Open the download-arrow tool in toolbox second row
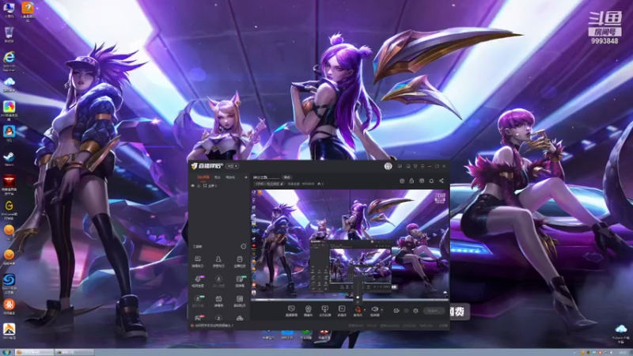The image size is (633, 356). [218, 281]
